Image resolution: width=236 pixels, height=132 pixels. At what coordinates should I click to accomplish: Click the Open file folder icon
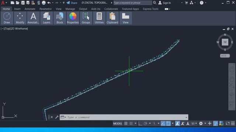pos(17,3)
